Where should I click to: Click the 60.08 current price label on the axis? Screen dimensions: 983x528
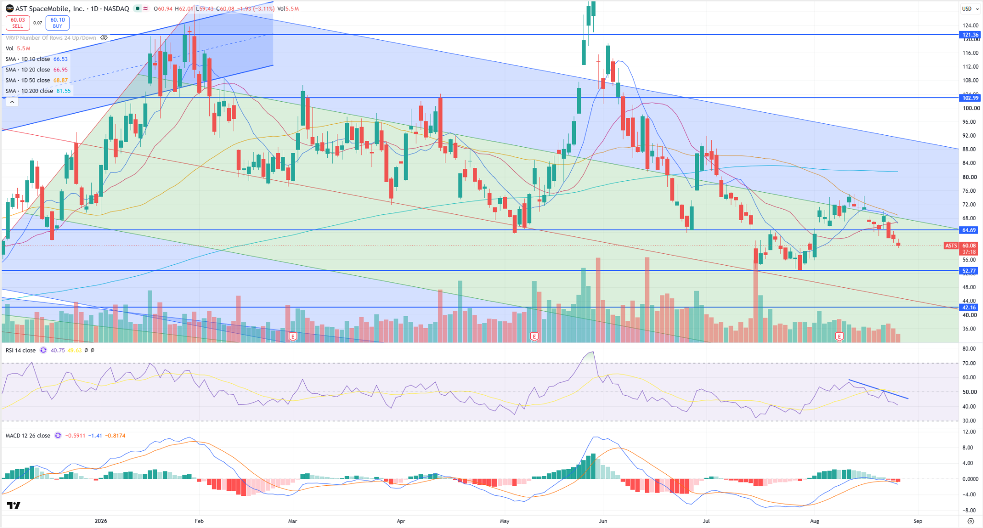coord(969,246)
